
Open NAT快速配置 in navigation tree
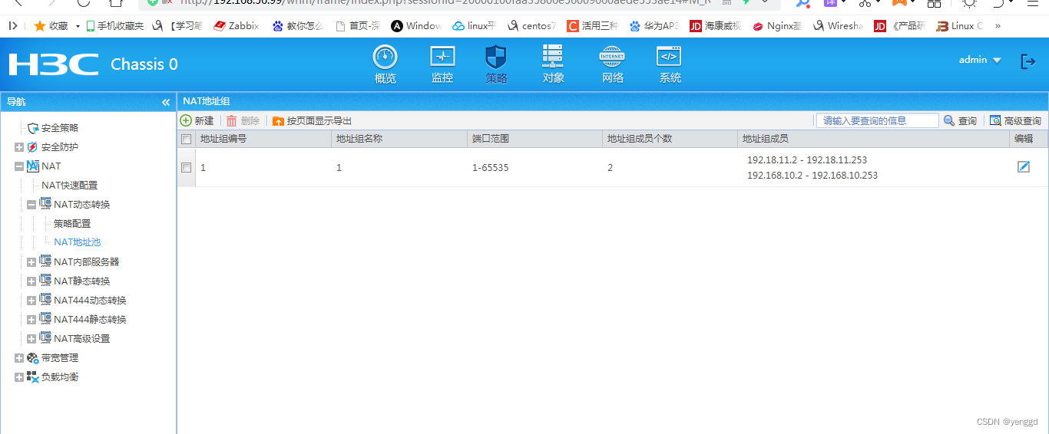point(70,186)
